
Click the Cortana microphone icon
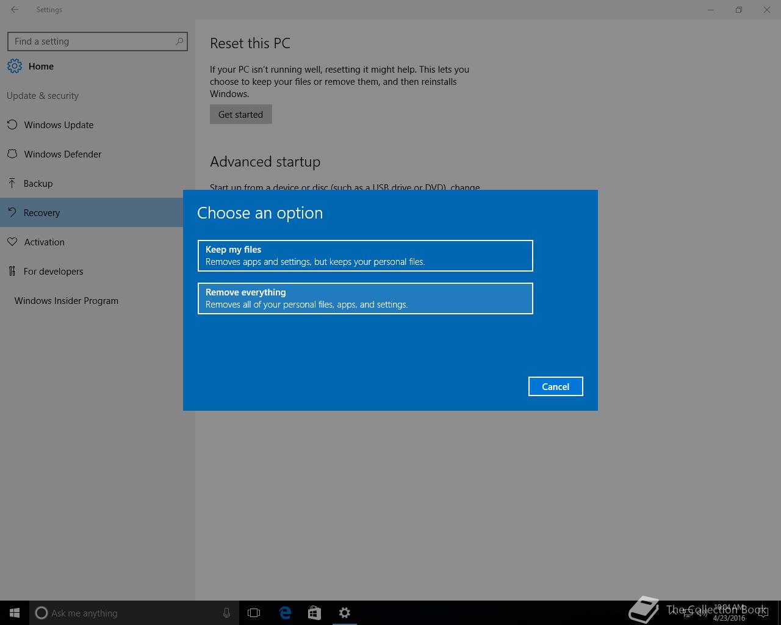(226, 613)
